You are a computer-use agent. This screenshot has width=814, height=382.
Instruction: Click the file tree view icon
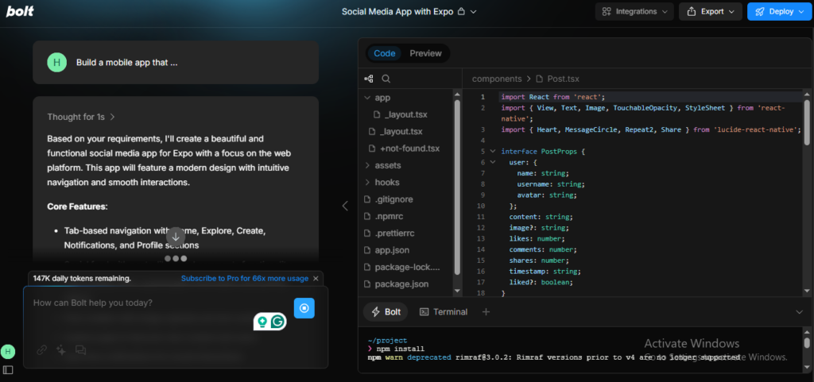369,79
